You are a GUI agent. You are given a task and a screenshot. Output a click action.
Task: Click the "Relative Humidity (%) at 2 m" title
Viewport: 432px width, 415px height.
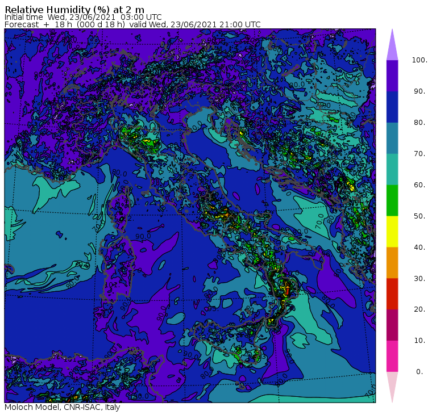pyautogui.click(x=74, y=10)
